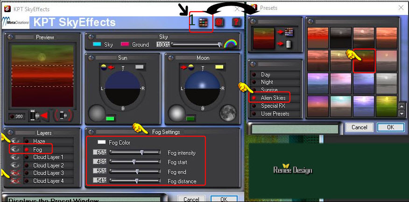The width and height of the screenshot is (409, 202).
Task: Select the Cloud Layer 3 row
Action: coord(49,173)
